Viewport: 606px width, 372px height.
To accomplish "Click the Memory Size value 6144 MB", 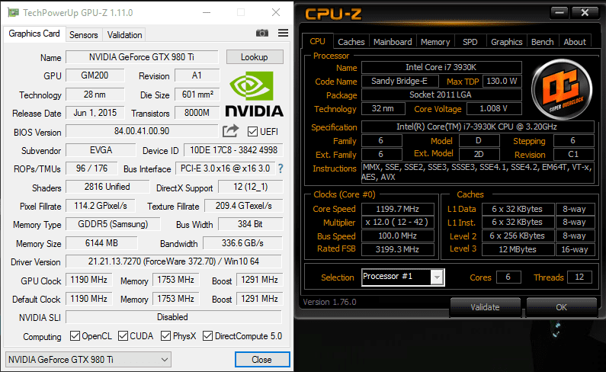I will (x=101, y=243).
